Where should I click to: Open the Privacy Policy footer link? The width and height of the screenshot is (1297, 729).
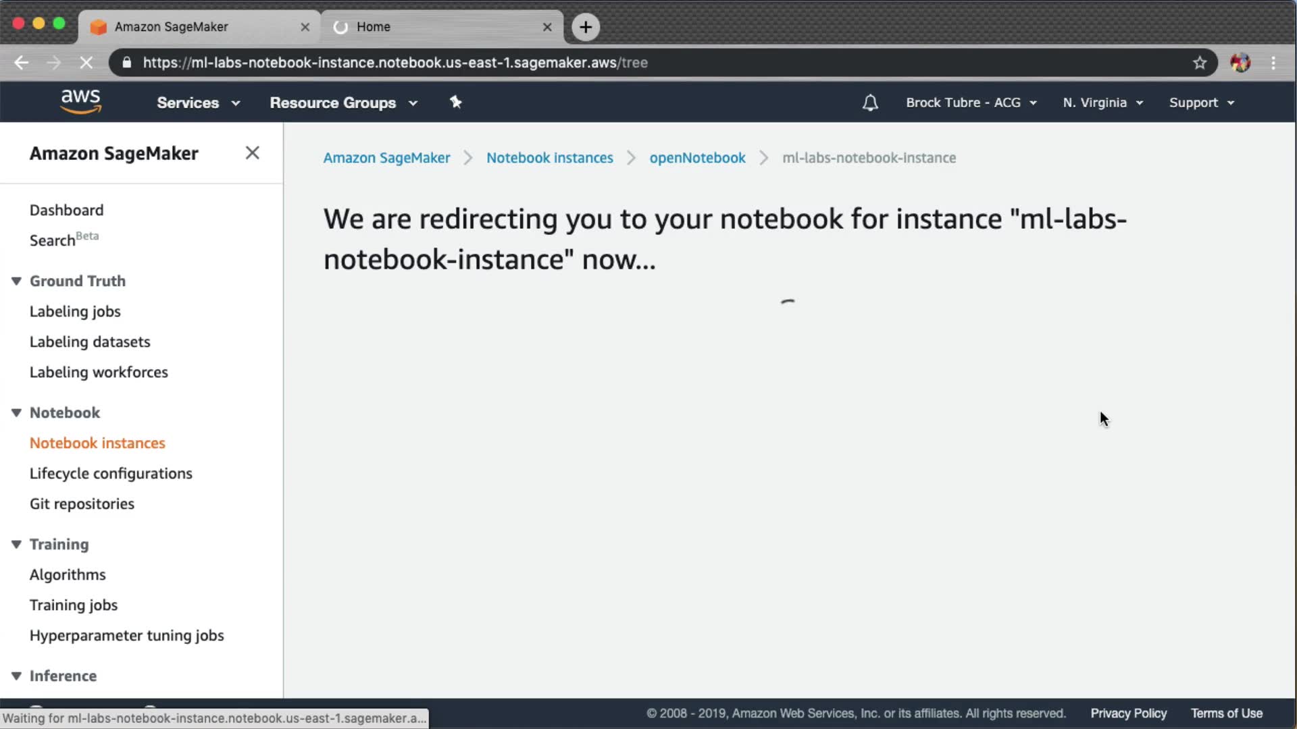(x=1128, y=713)
